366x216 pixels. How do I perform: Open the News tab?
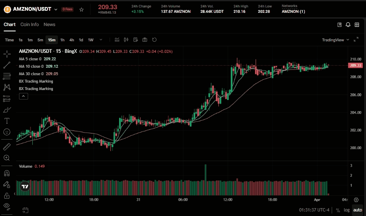(49, 24)
